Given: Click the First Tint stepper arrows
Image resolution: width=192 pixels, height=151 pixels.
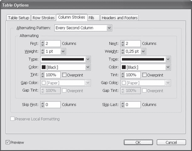Looking at the screenshot, I should [x=42, y=75].
